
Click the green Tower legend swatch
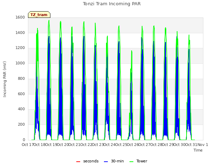[x=131, y=162]
